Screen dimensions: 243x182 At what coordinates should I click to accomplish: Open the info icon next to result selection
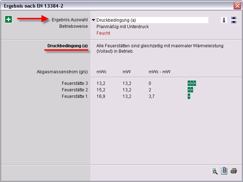tap(224, 20)
